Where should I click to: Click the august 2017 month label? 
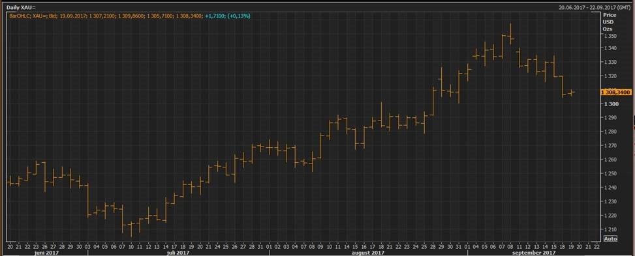pos(368,253)
